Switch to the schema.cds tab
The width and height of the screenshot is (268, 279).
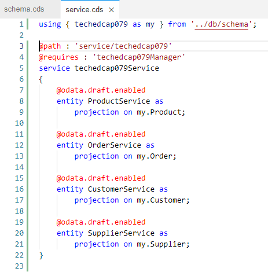24,9
